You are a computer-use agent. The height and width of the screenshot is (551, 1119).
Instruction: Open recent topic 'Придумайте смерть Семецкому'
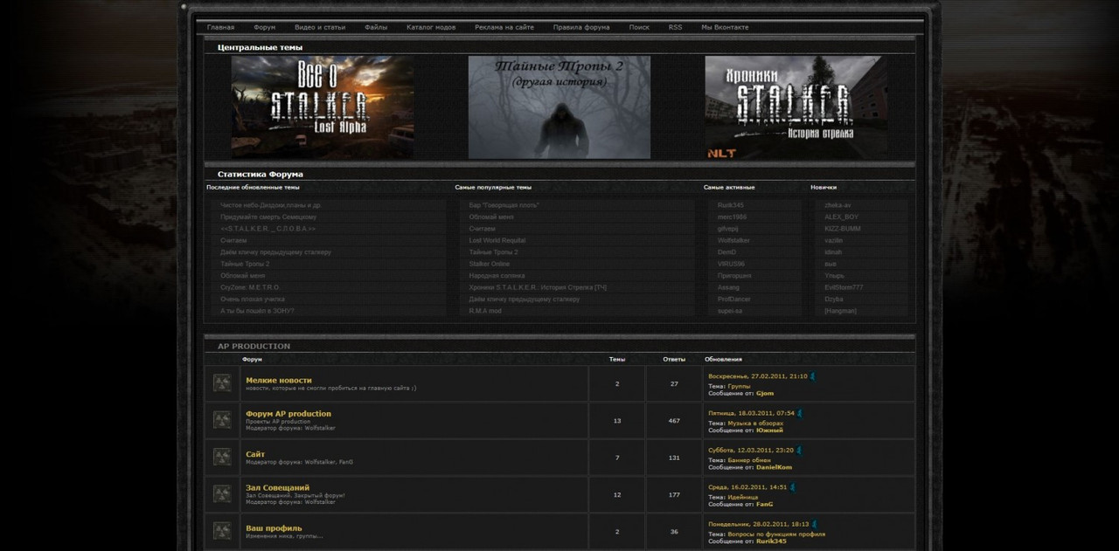pos(268,217)
